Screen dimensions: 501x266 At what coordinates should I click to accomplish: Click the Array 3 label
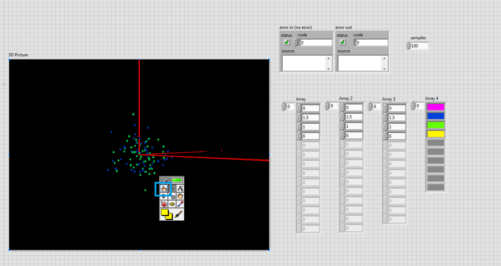coord(389,99)
